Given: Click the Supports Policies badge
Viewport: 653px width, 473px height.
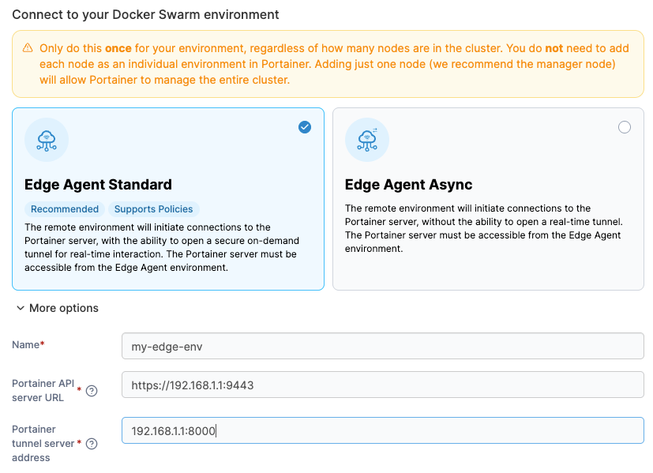Looking at the screenshot, I should tap(153, 209).
